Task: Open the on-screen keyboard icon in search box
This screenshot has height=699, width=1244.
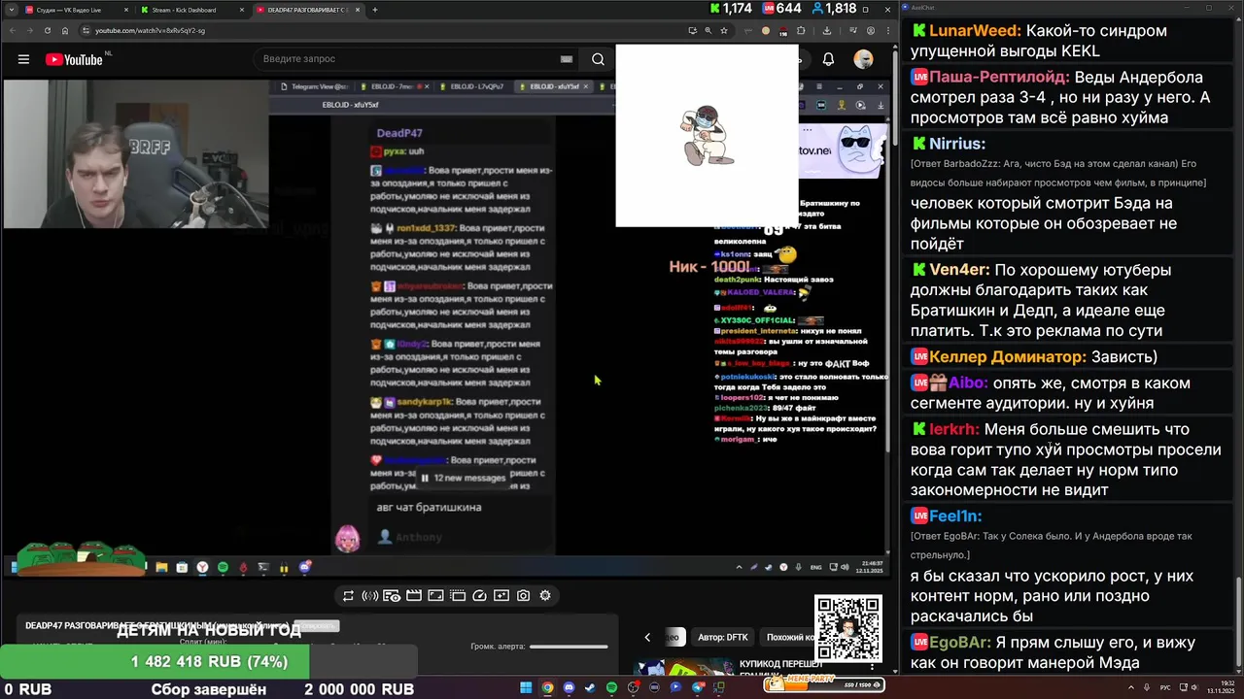Action: click(567, 59)
